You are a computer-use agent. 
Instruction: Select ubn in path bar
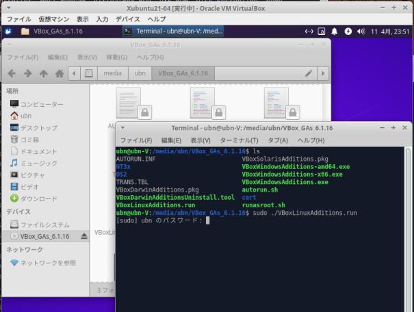point(140,73)
